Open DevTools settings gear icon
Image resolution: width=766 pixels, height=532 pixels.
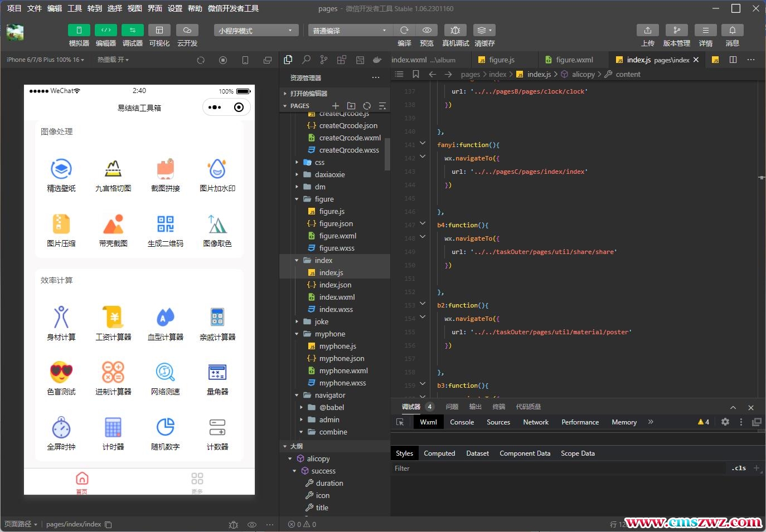click(725, 422)
